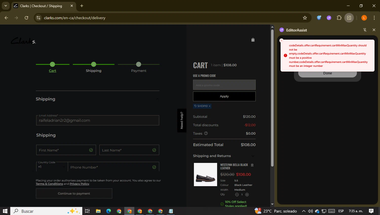Switch the ESP input language indicator

[341, 211]
